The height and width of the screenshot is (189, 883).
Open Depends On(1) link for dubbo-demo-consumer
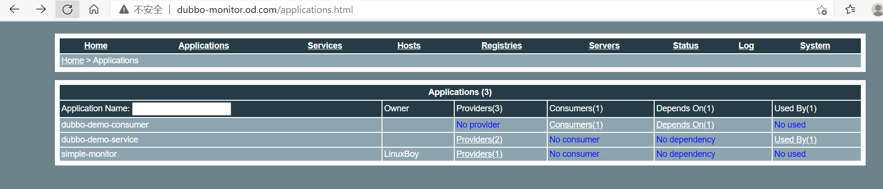685,125
